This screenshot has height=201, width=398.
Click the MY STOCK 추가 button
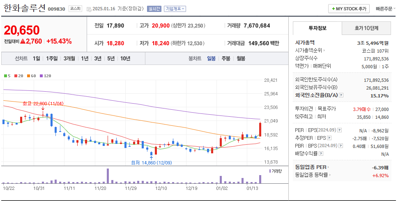click(349, 9)
